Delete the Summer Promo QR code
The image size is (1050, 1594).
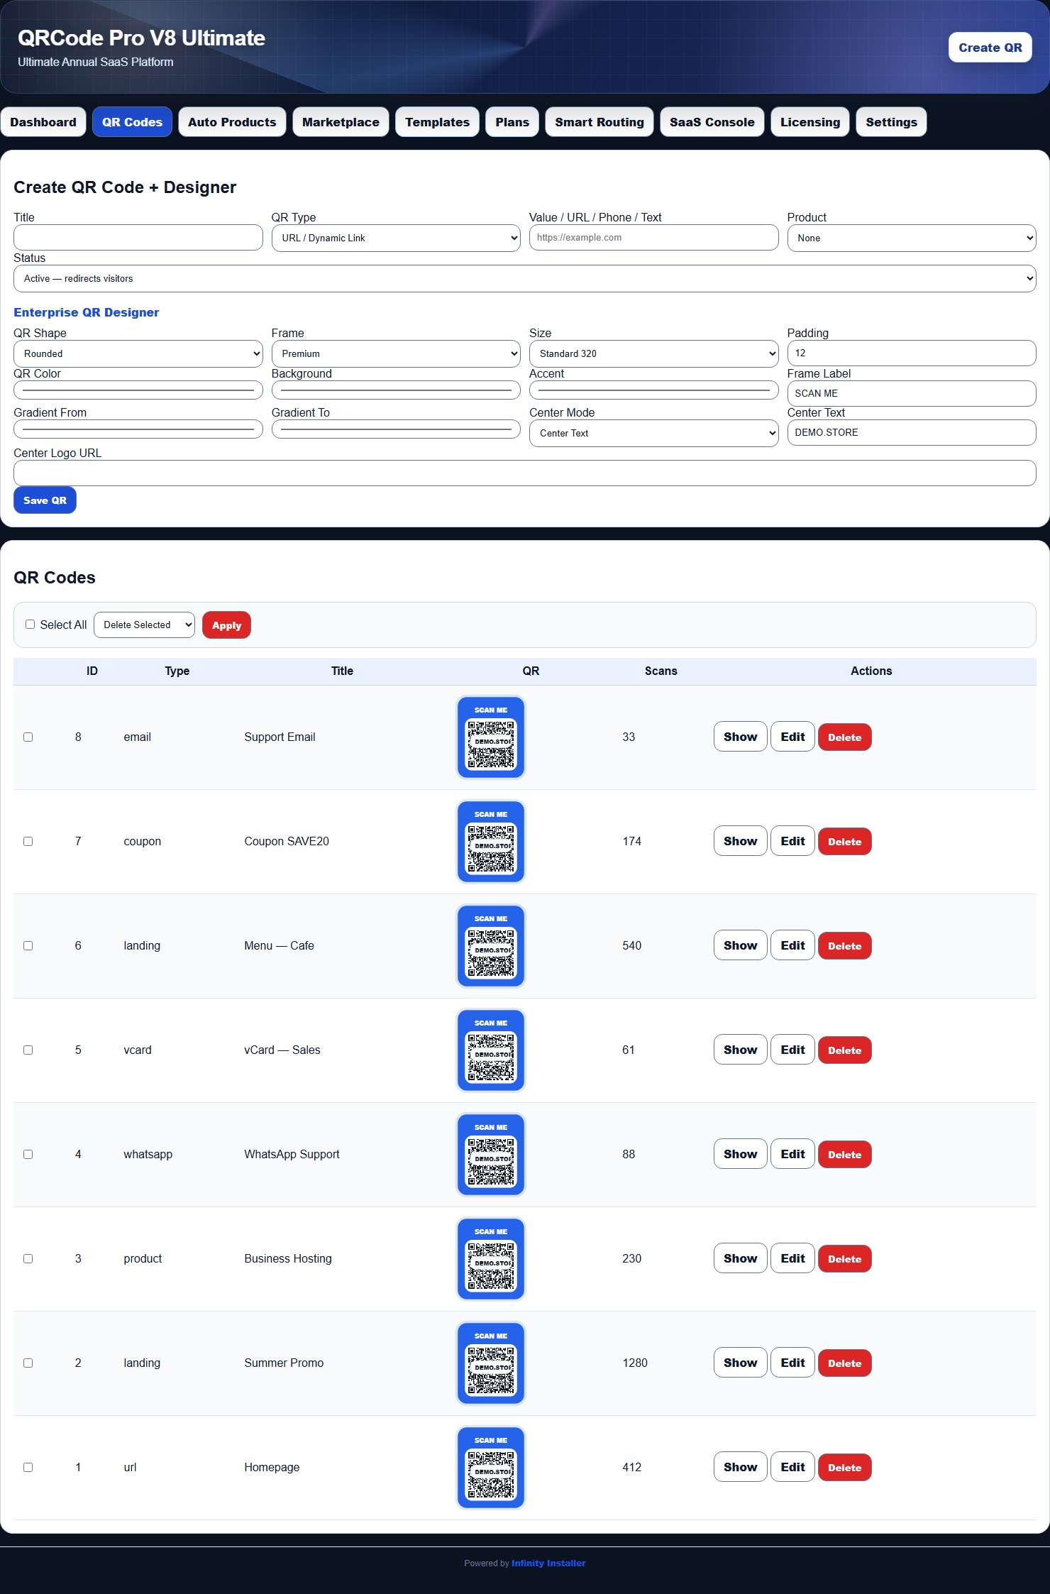[844, 1363]
